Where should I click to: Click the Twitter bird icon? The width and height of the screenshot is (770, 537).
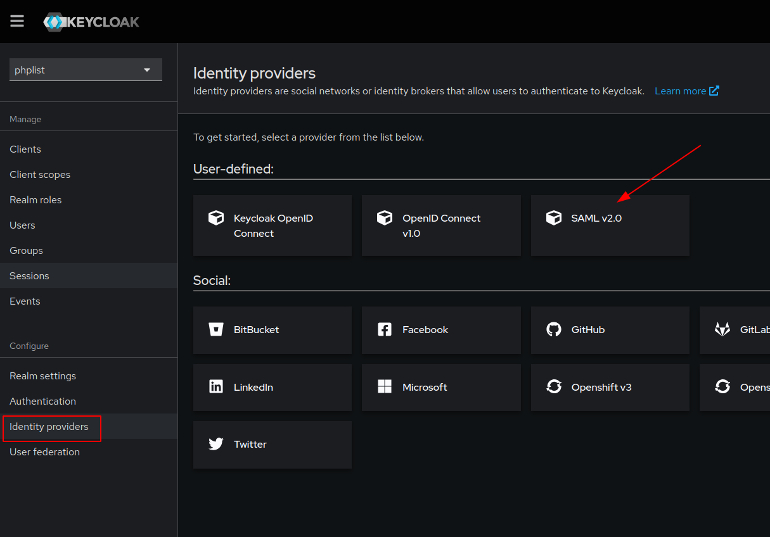[x=216, y=444]
